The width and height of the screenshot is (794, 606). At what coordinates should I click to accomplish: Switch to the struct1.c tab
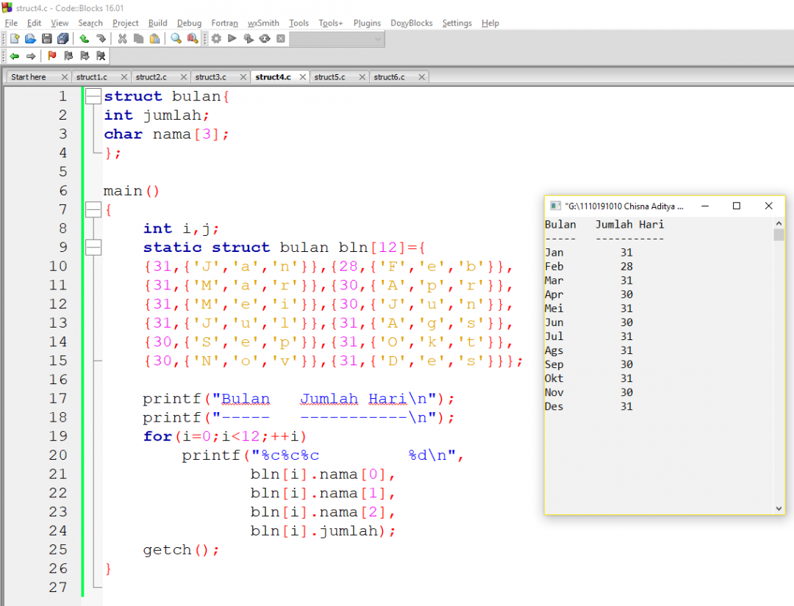92,77
